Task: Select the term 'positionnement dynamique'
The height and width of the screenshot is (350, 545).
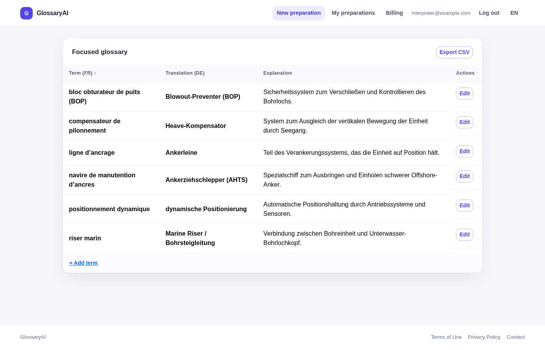Action: click(109, 209)
